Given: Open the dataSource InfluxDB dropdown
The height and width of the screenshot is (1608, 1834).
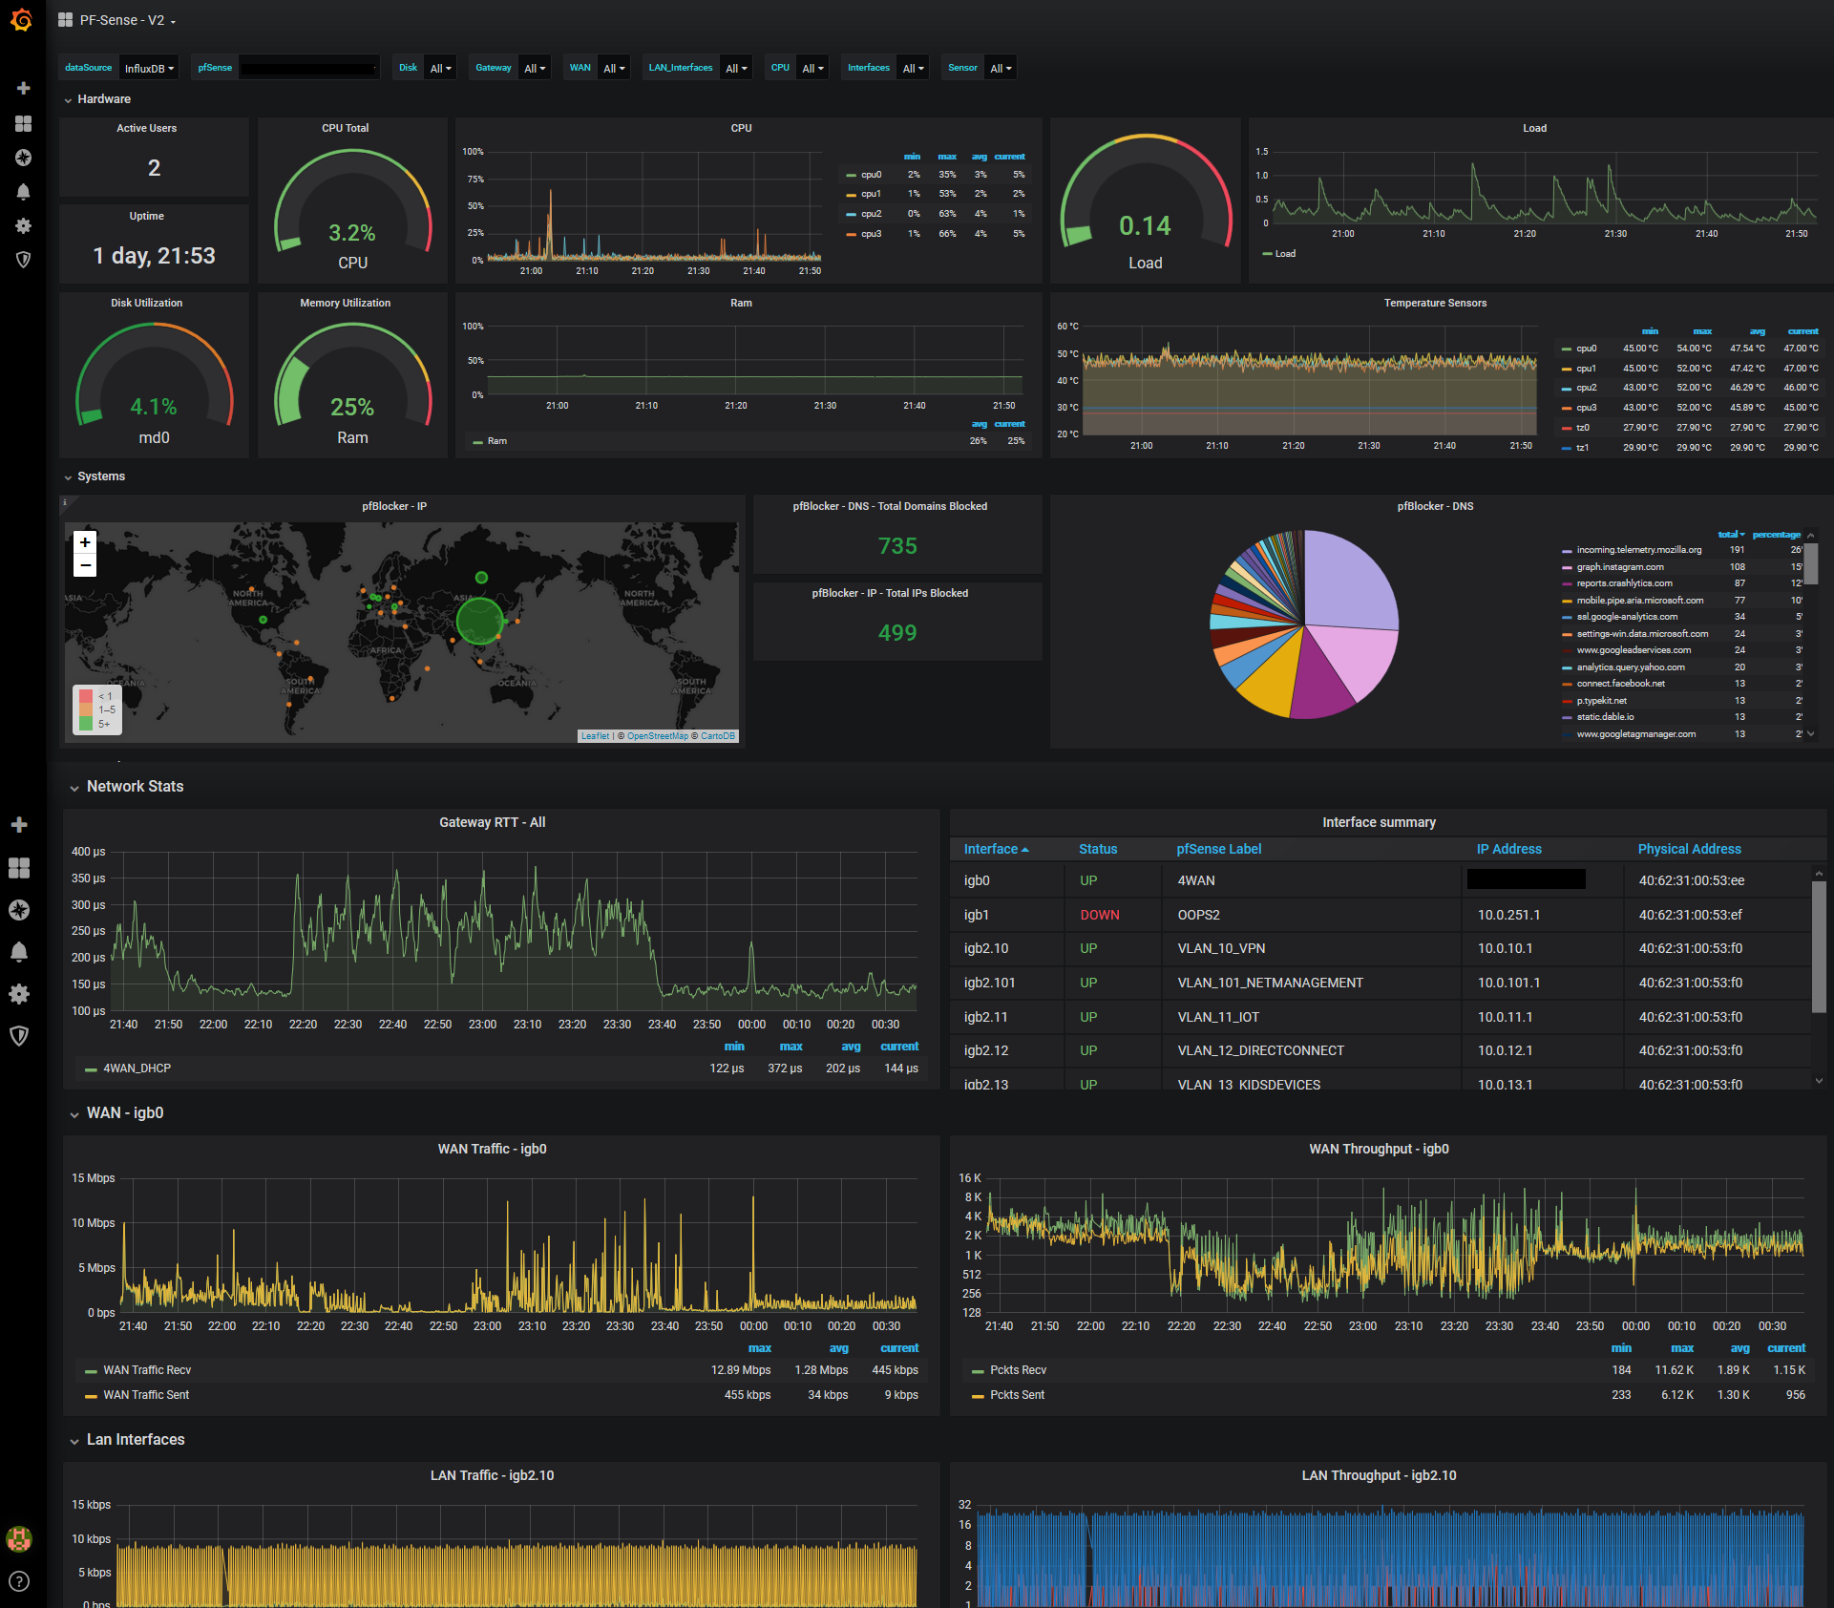Looking at the screenshot, I should (149, 69).
